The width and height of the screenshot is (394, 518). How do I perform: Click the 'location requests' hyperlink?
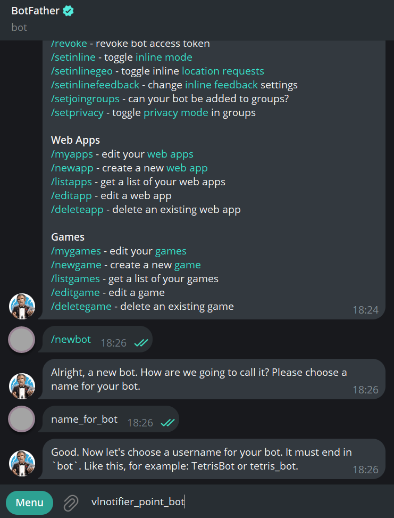[x=223, y=71]
